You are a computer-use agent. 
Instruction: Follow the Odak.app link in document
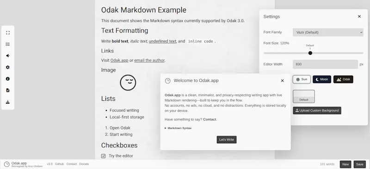pos(119,60)
